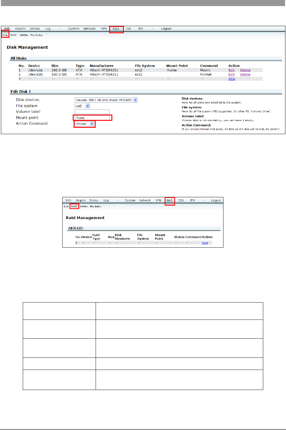Screen dimensions: 286x430
Task: Open Graphs menu in the Raid Management screenshot
Action: pyautogui.click(x=81, y=201)
